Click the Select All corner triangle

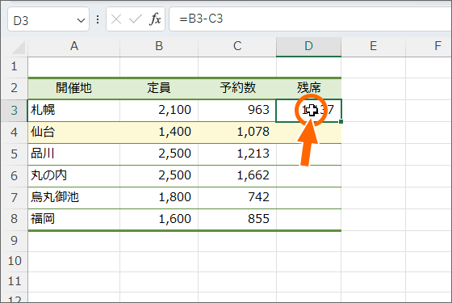click(18, 48)
